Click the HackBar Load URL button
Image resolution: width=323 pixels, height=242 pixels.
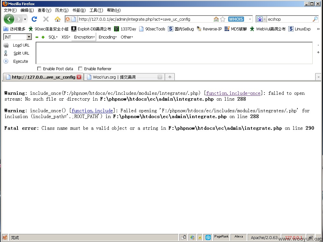coord(21,45)
